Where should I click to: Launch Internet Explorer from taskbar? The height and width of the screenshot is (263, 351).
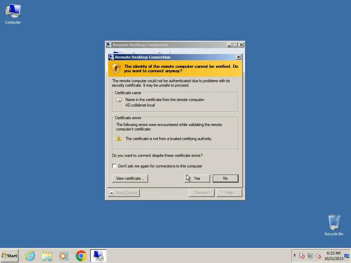pyautogui.click(x=30, y=255)
